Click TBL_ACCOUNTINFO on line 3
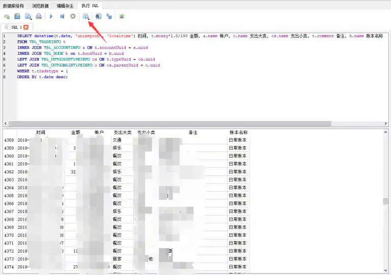The image size is (391, 275). pos(62,48)
